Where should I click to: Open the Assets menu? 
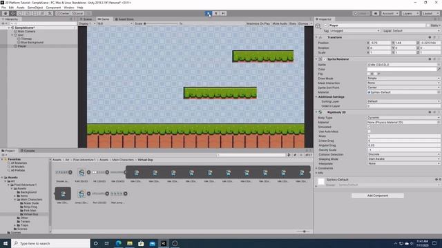[21, 8]
